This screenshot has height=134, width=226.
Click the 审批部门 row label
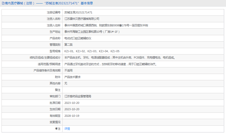[x=55, y=96]
